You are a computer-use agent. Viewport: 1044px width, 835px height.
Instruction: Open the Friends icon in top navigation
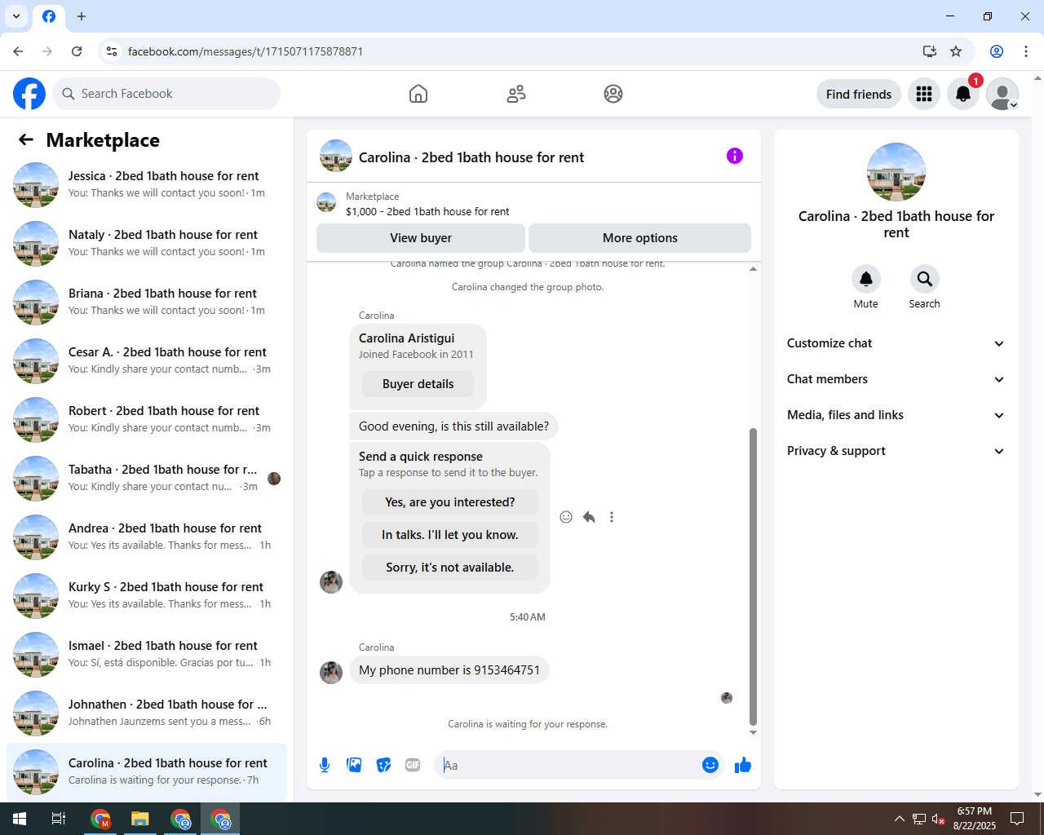tap(516, 94)
